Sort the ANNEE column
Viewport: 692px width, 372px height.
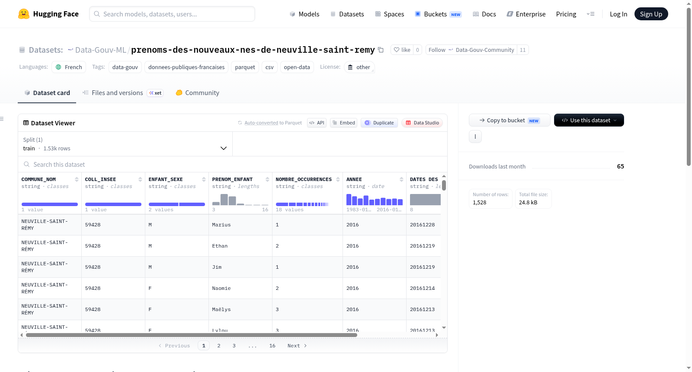401,179
